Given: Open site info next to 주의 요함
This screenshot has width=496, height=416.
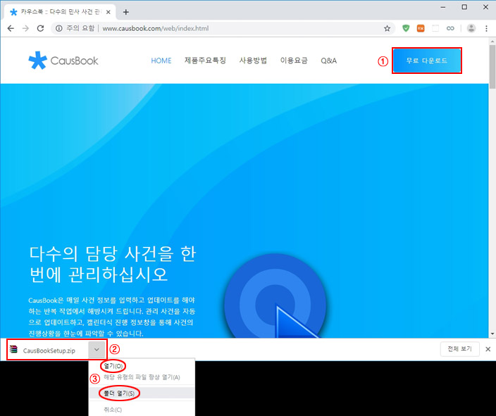Looking at the screenshot, I should point(59,28).
